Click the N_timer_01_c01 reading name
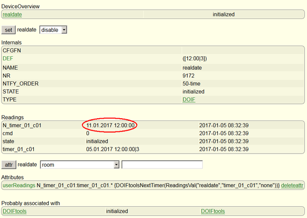This screenshot has width=307, height=218. 22,124
